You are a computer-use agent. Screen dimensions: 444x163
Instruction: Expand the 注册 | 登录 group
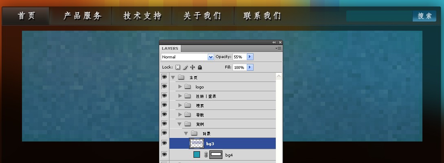(180, 96)
